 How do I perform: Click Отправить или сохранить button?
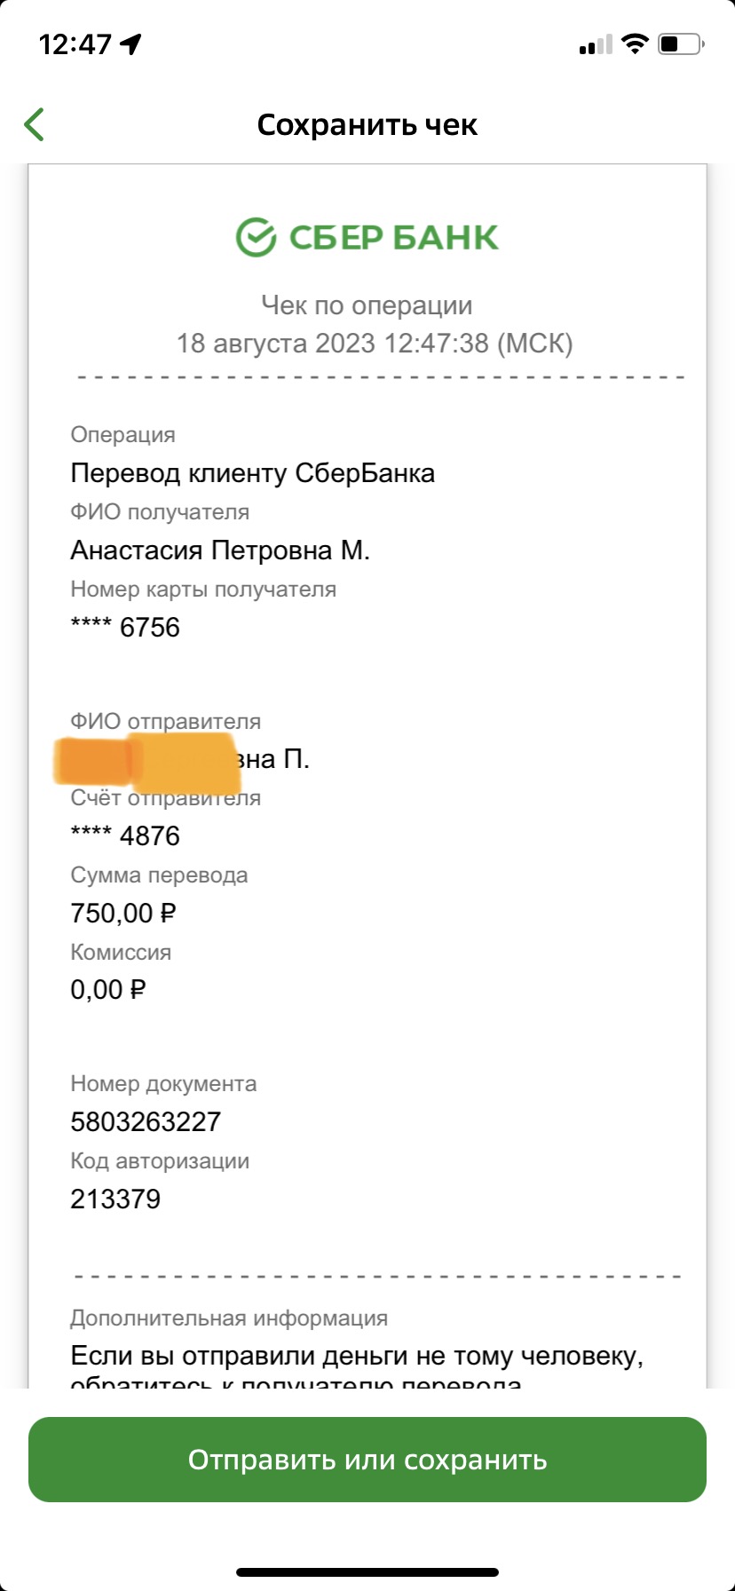point(367,1460)
